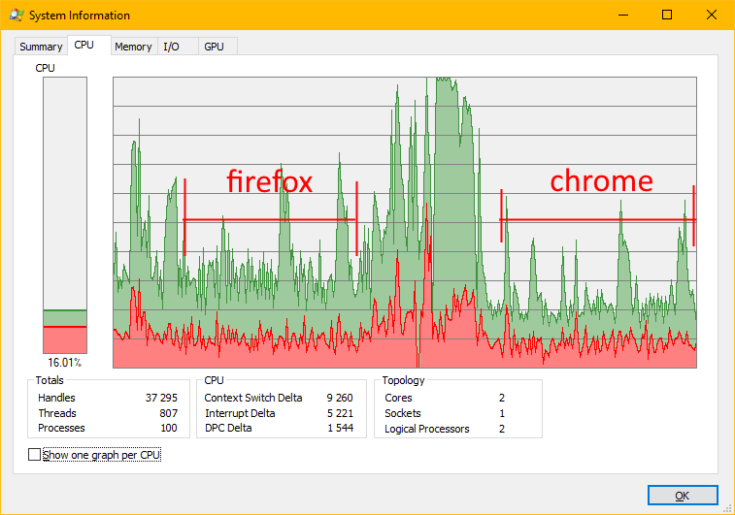
Task: Click the Processes value 100
Action: point(169,428)
